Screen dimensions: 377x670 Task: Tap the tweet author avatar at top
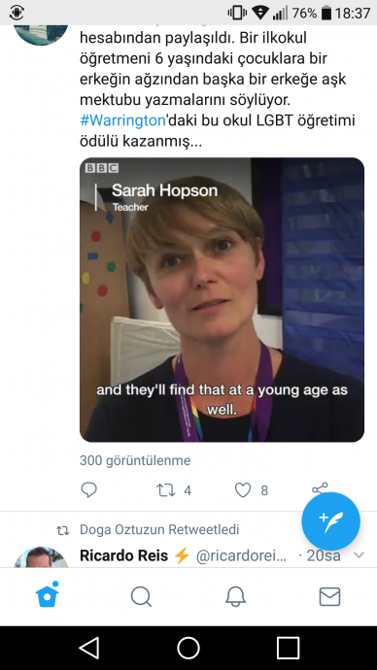click(x=41, y=35)
